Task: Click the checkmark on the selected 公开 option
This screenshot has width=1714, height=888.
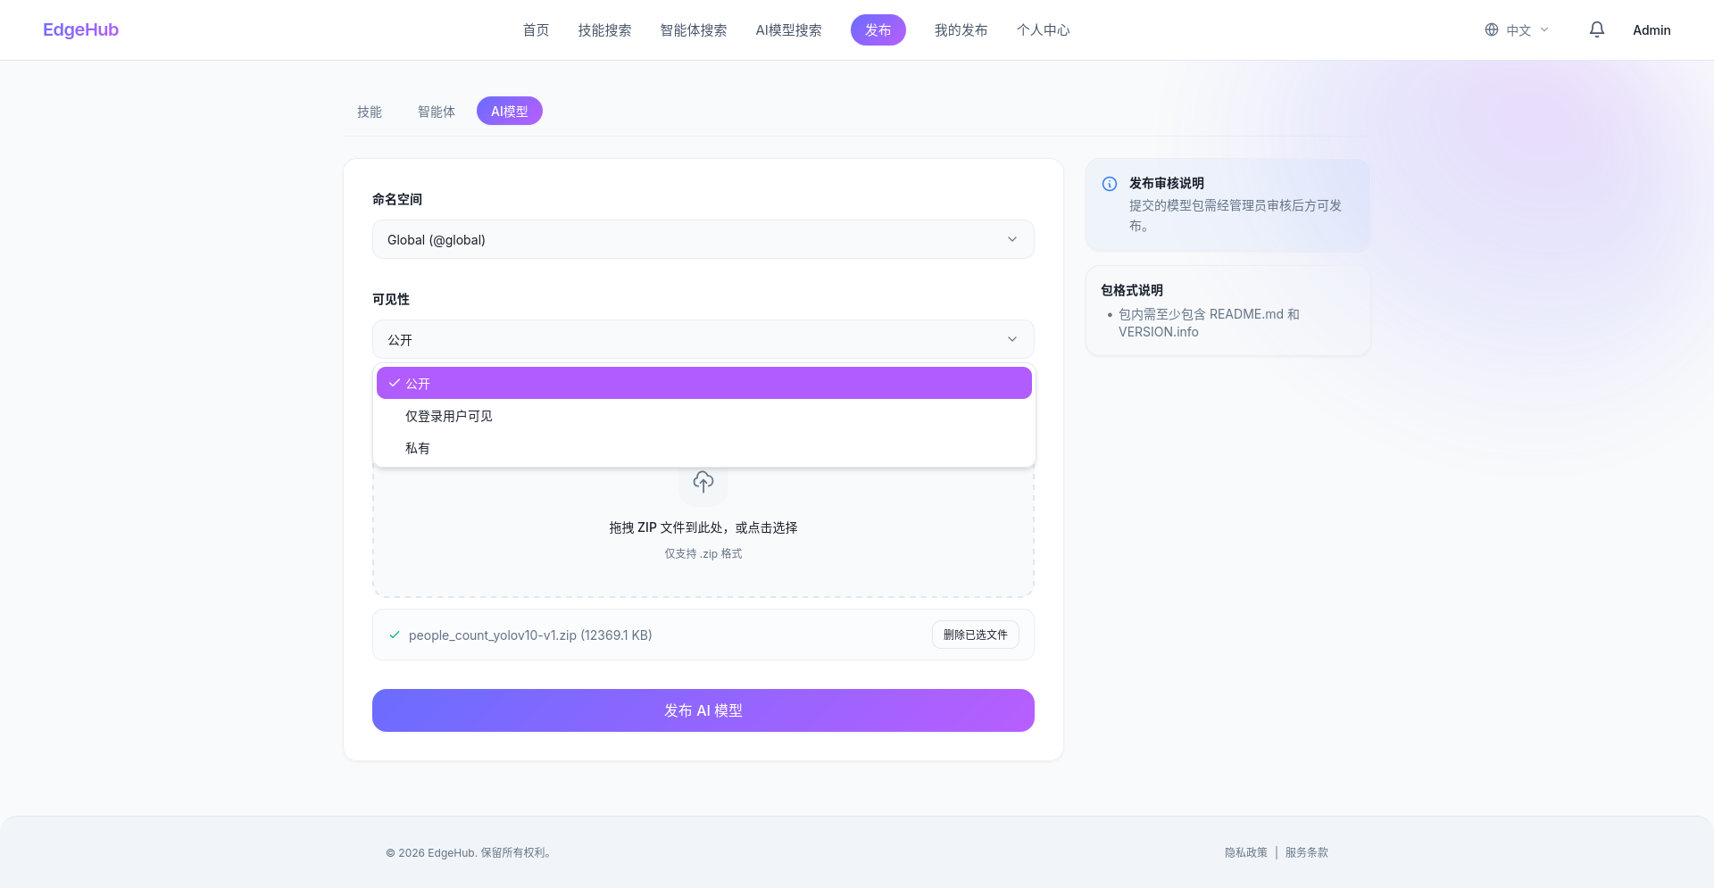Action: [394, 383]
